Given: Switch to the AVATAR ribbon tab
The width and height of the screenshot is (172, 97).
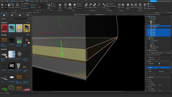Looking at the screenshot, I should click(x=32, y=1).
